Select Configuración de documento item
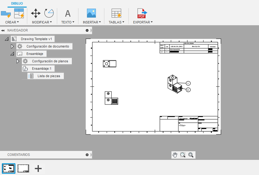The image size is (259, 175). click(x=44, y=46)
